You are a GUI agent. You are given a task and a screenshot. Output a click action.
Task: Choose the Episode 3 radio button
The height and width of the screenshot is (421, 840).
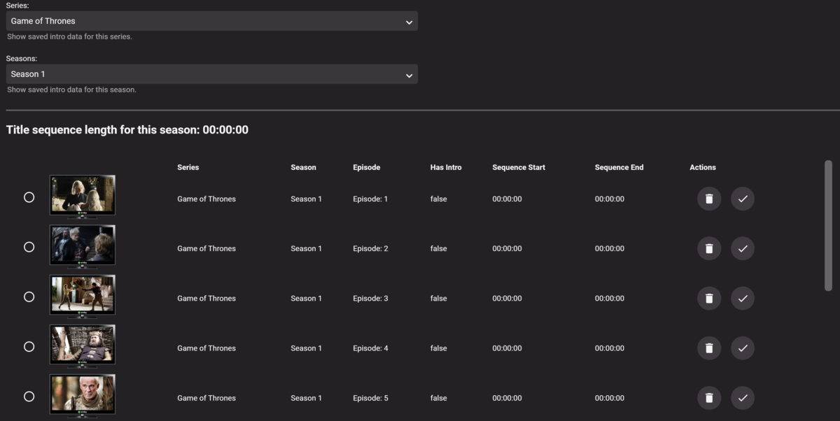point(29,297)
